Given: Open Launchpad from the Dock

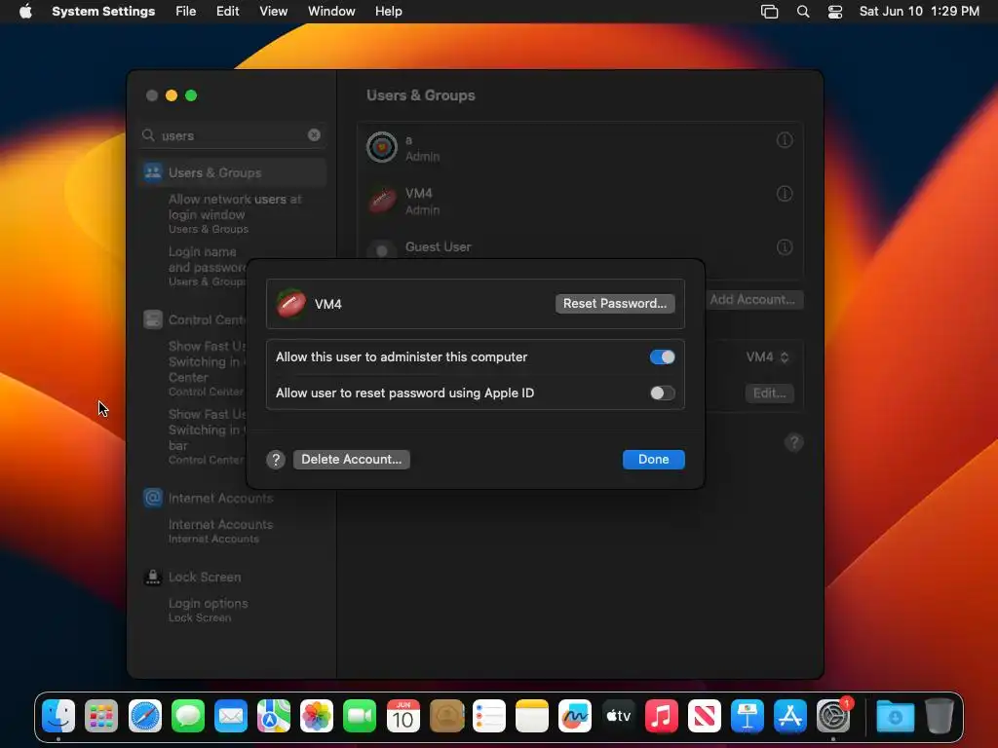Looking at the screenshot, I should pyautogui.click(x=101, y=716).
